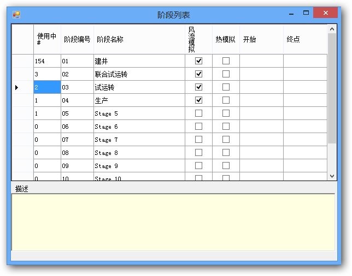Click stage number cell 04
The width and height of the screenshot is (352, 276).
[x=77, y=100]
